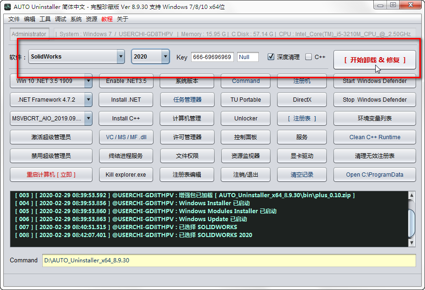Enable the C++ checkbox
425x290 pixels.
tap(308, 57)
